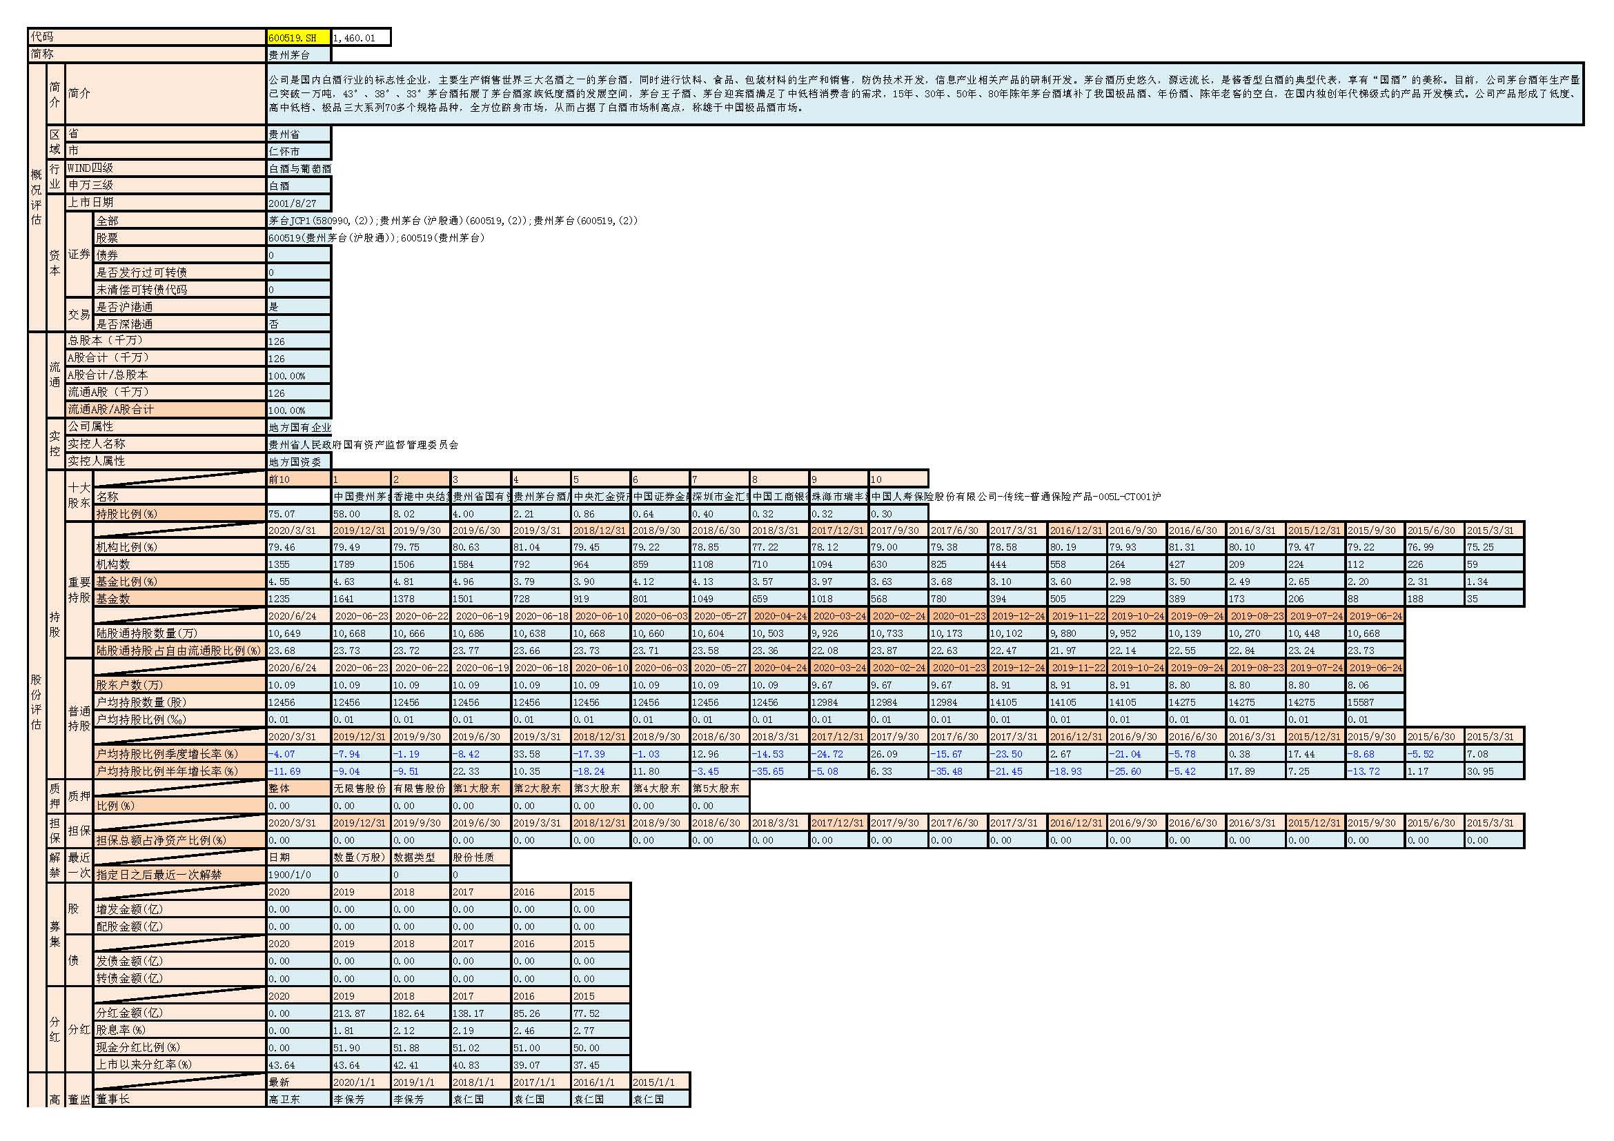1614x1141 pixels.
Task: Select the 2015/1/1 date header cell
Action: pos(660,1082)
